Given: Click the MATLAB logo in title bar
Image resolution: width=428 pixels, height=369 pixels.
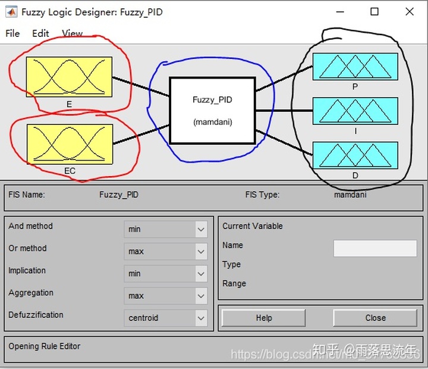Looking at the screenshot, I should [11, 12].
